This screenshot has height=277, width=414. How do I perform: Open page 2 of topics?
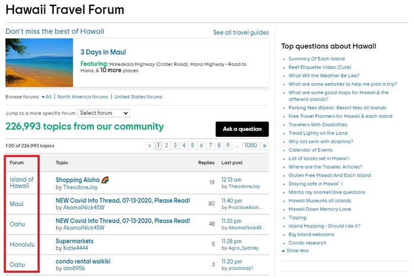(166, 146)
